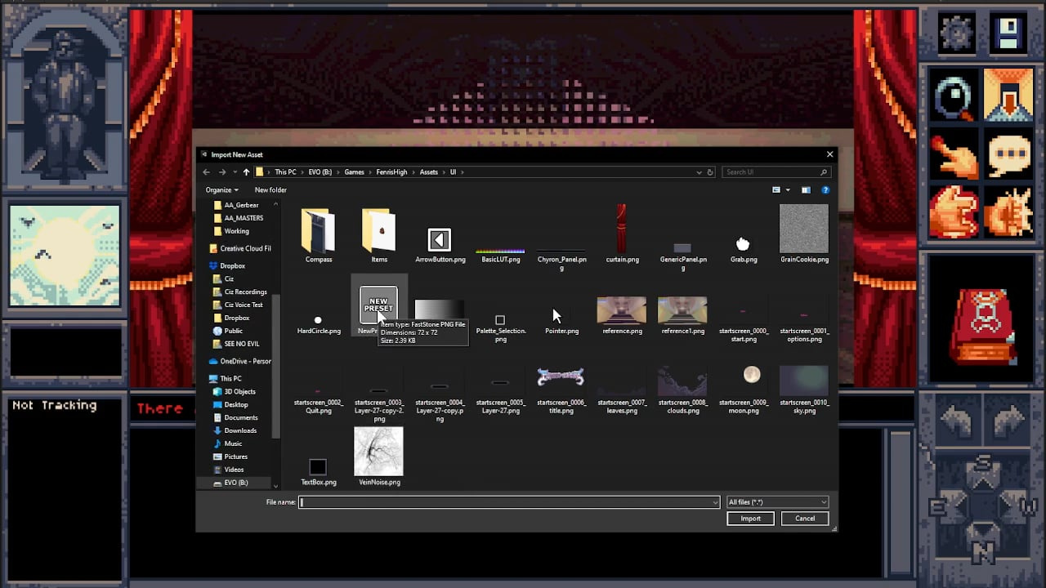
Task: Open Downloads in the navigation pane
Action: (x=240, y=430)
